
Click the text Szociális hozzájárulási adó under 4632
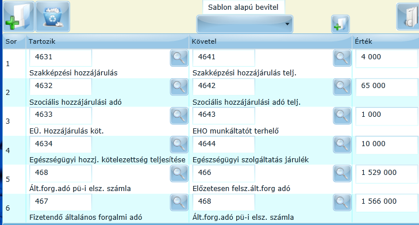pyautogui.click(x=75, y=102)
